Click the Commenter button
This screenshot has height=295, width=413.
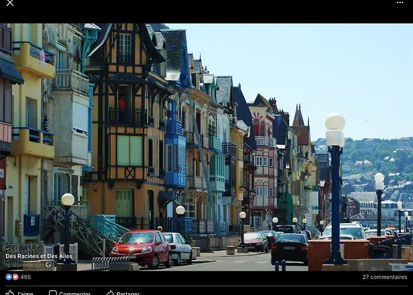pos(70,293)
